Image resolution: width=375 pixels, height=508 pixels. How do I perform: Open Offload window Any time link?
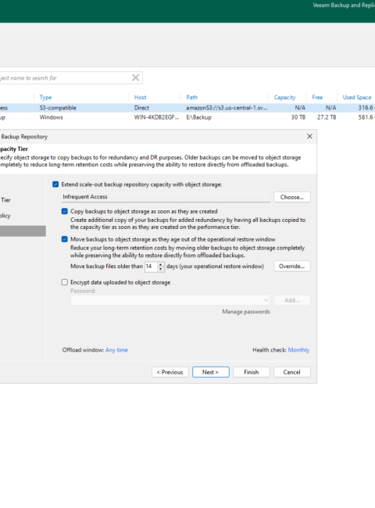(116, 350)
